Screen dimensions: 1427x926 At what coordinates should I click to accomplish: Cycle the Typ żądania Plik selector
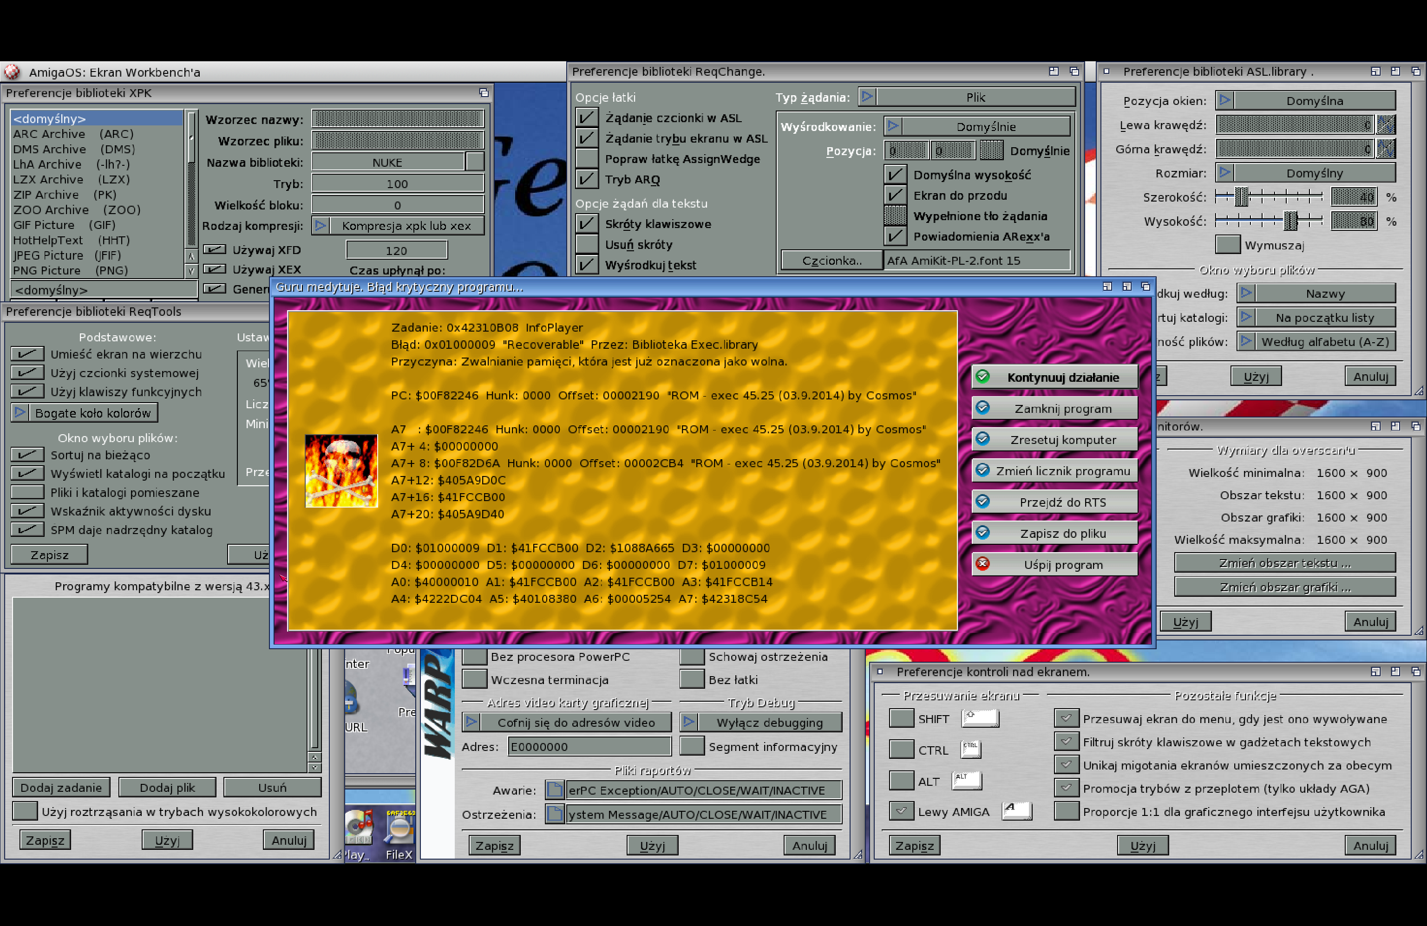967,97
